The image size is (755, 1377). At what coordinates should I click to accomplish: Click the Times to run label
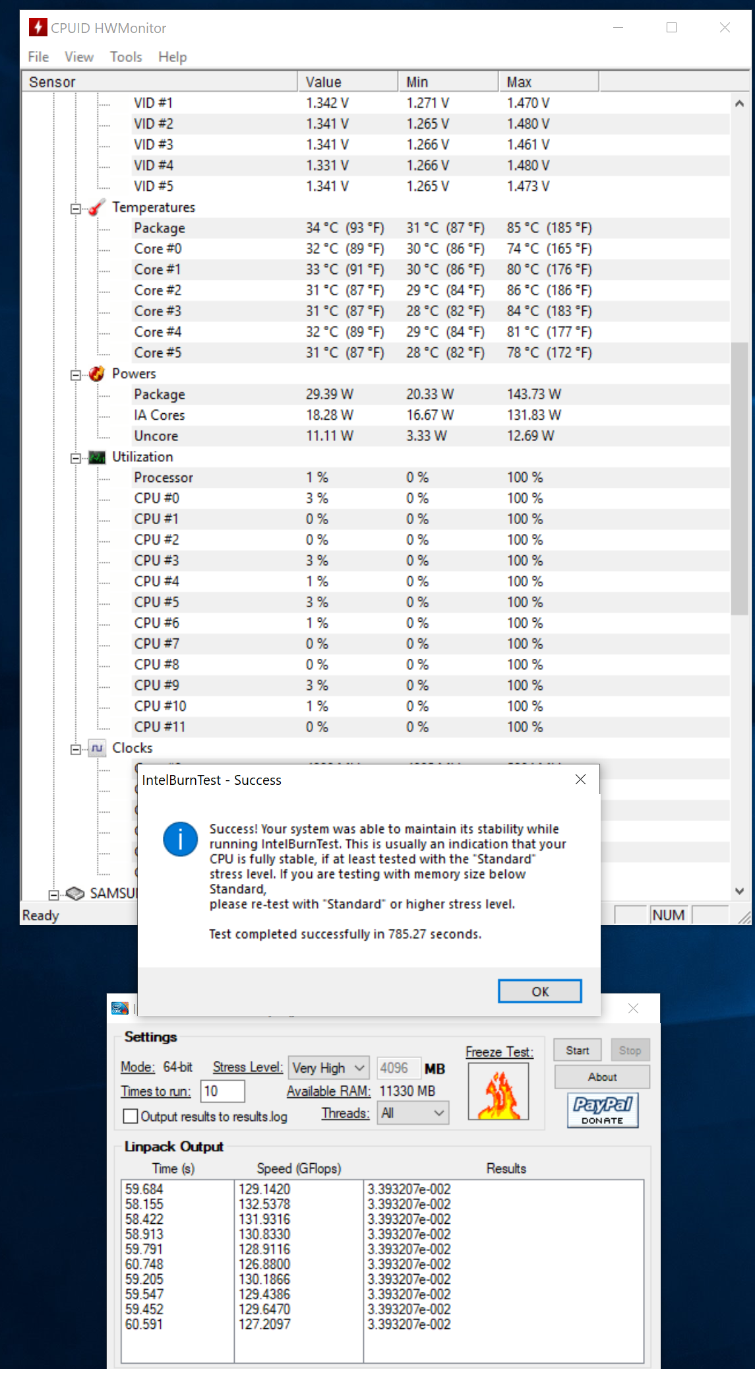156,1091
